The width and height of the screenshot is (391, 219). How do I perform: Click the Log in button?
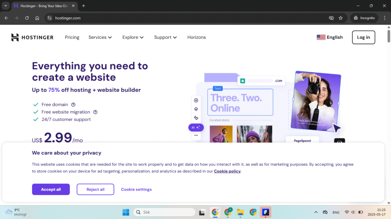coord(364,37)
